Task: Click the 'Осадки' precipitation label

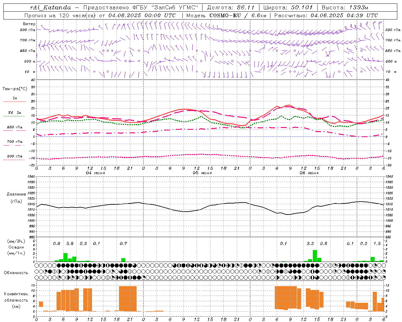Action: pos(16,247)
